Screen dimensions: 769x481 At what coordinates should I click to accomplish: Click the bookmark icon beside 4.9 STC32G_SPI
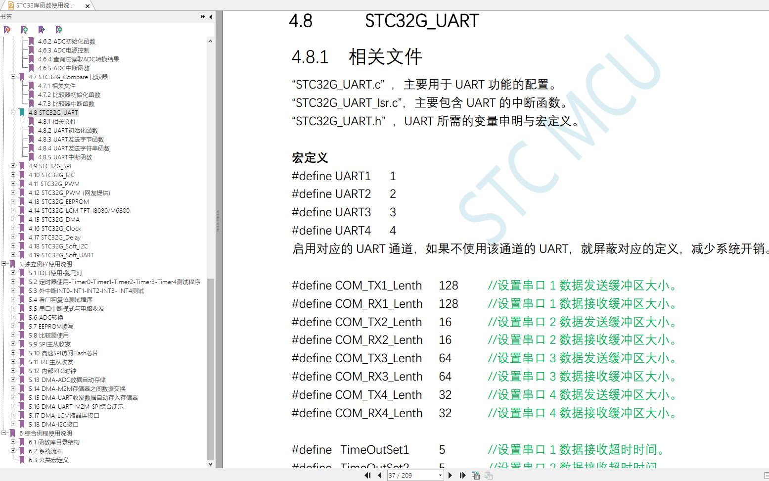(22, 166)
